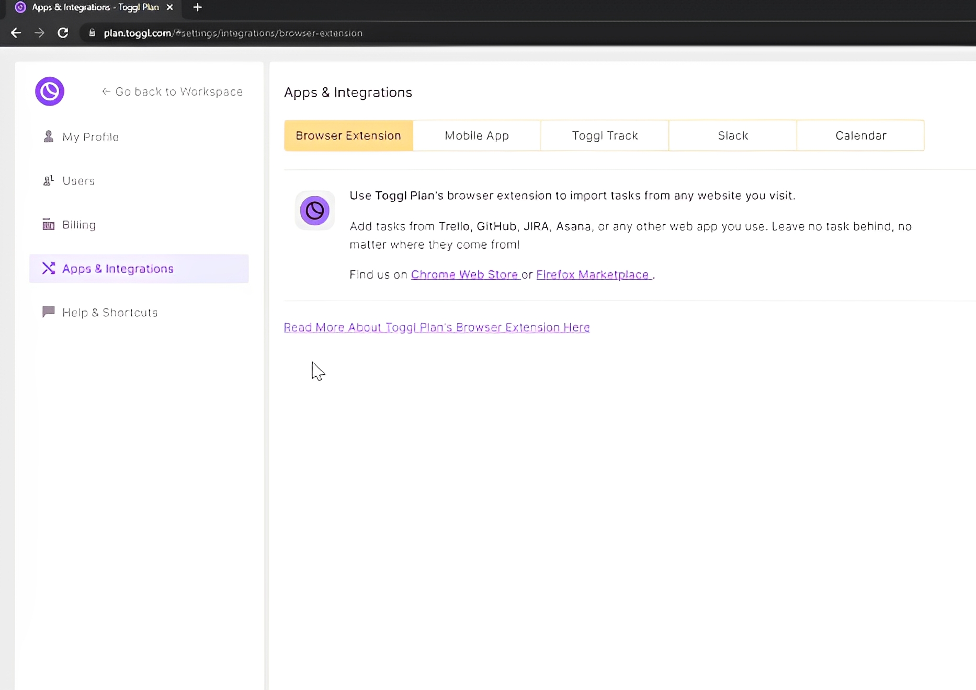
Task: Open the Chrome Web Store link
Action: (465, 274)
